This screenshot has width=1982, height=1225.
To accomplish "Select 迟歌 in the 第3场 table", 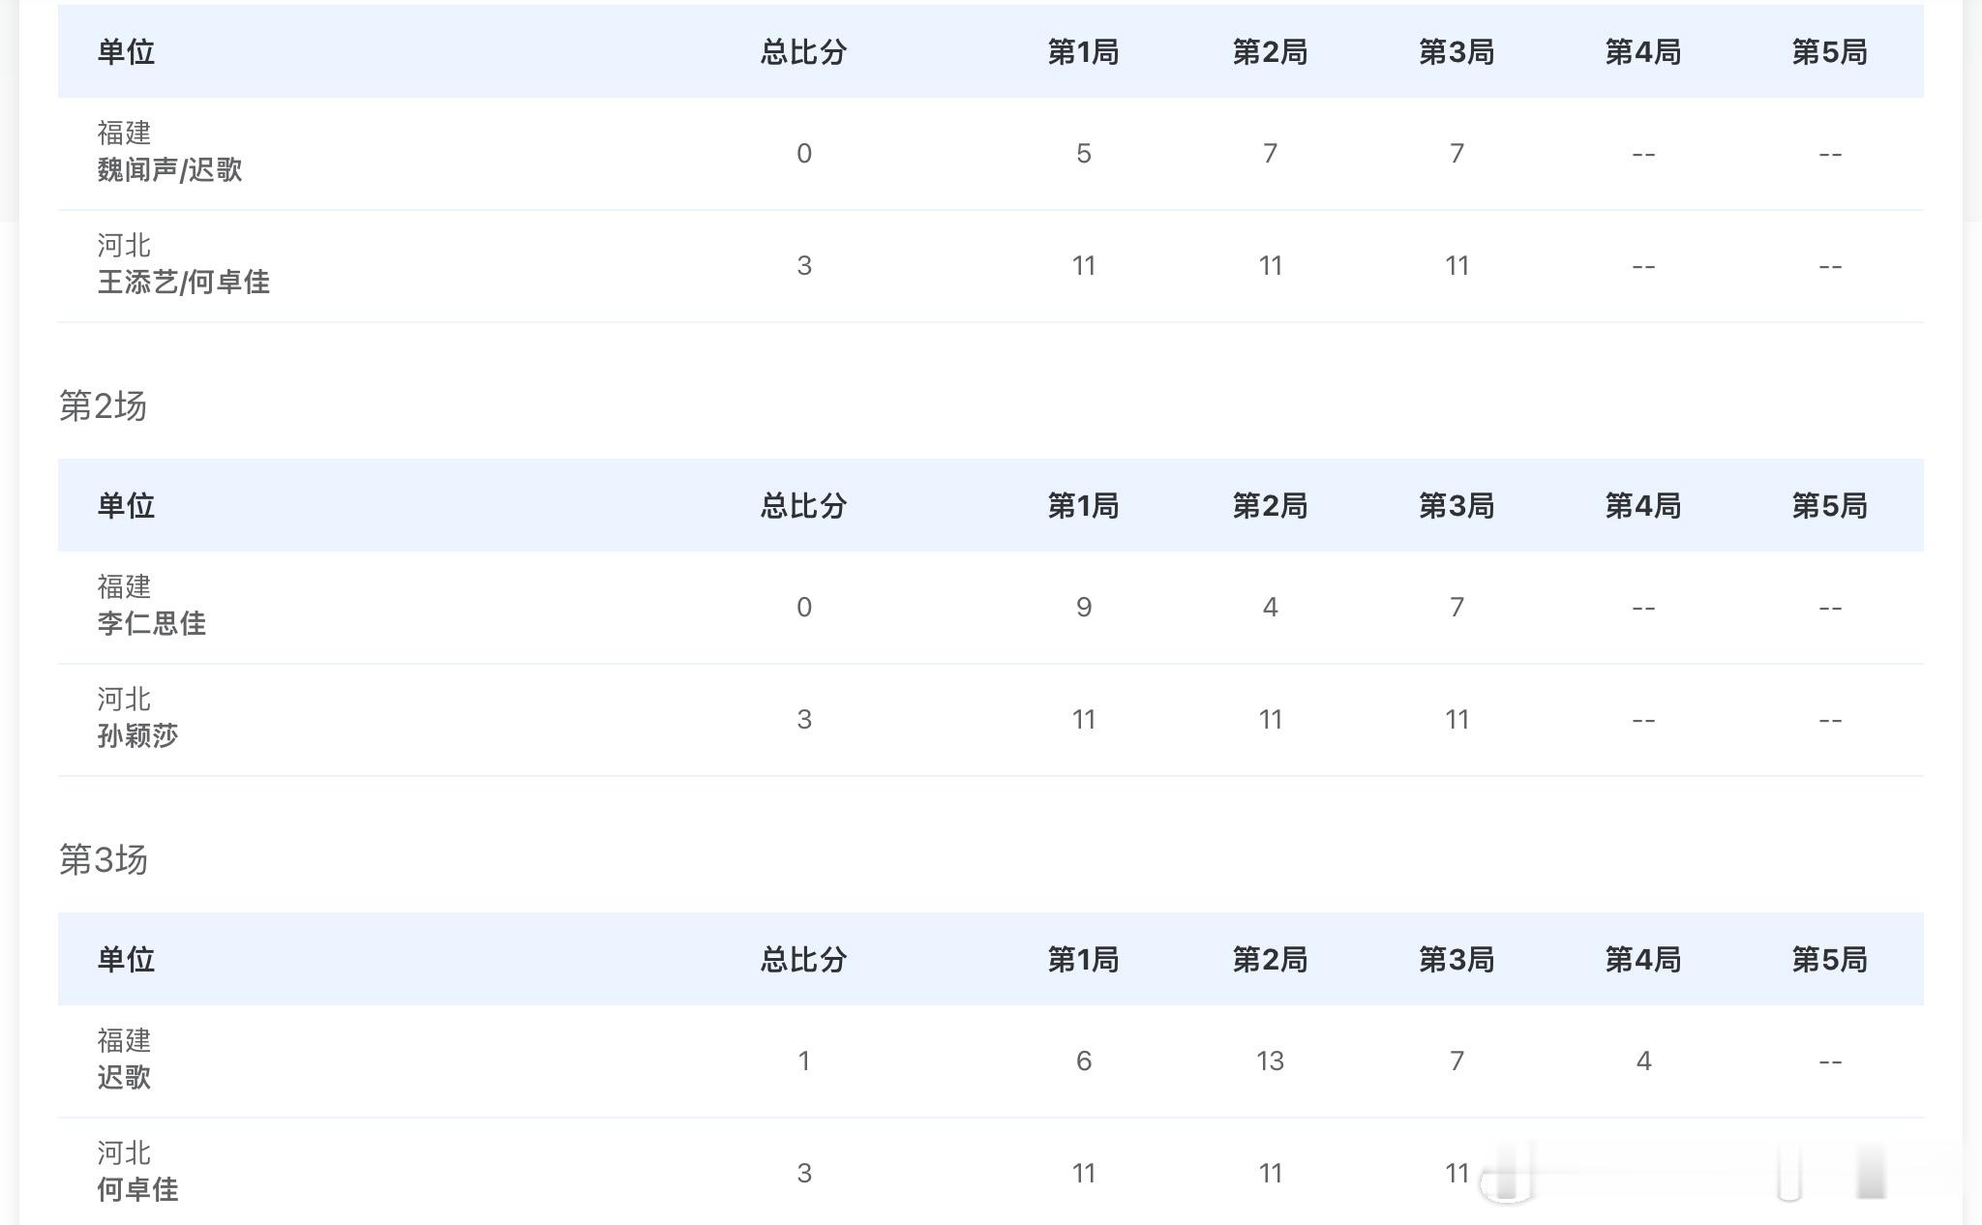I will [124, 1078].
